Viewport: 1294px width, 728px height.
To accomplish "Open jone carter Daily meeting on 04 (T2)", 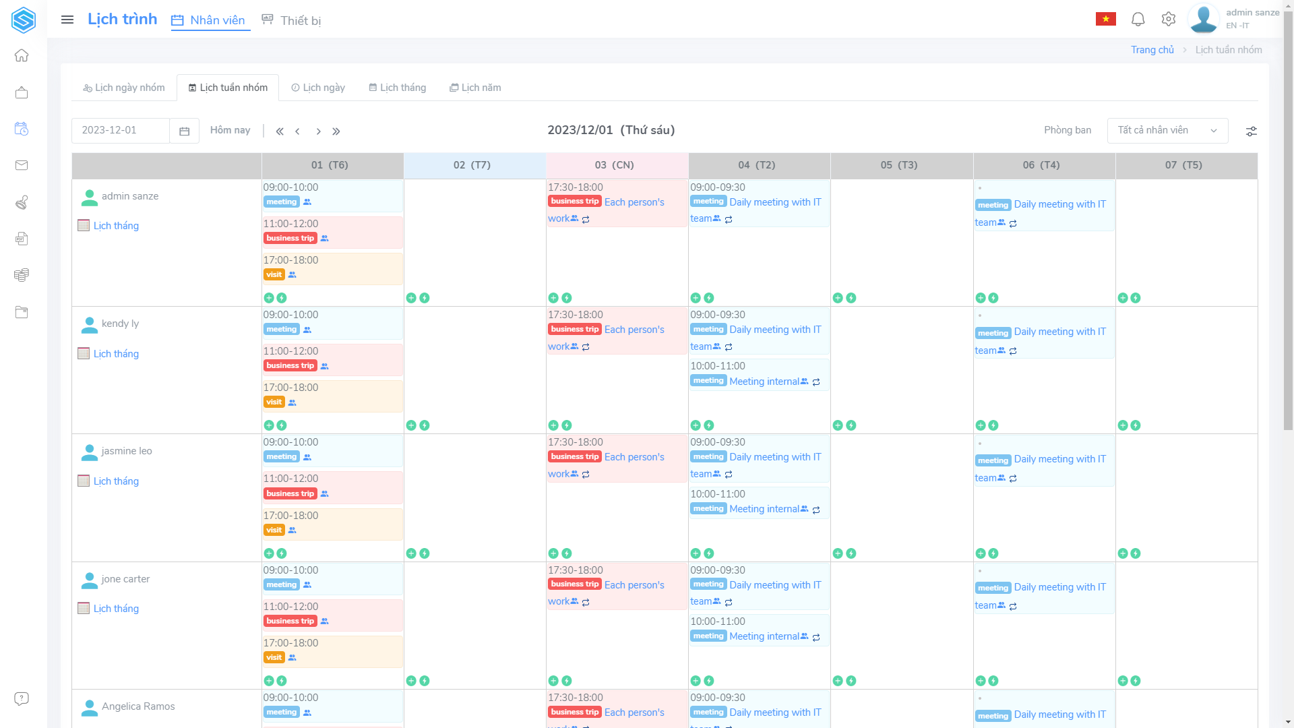I will (759, 586).
